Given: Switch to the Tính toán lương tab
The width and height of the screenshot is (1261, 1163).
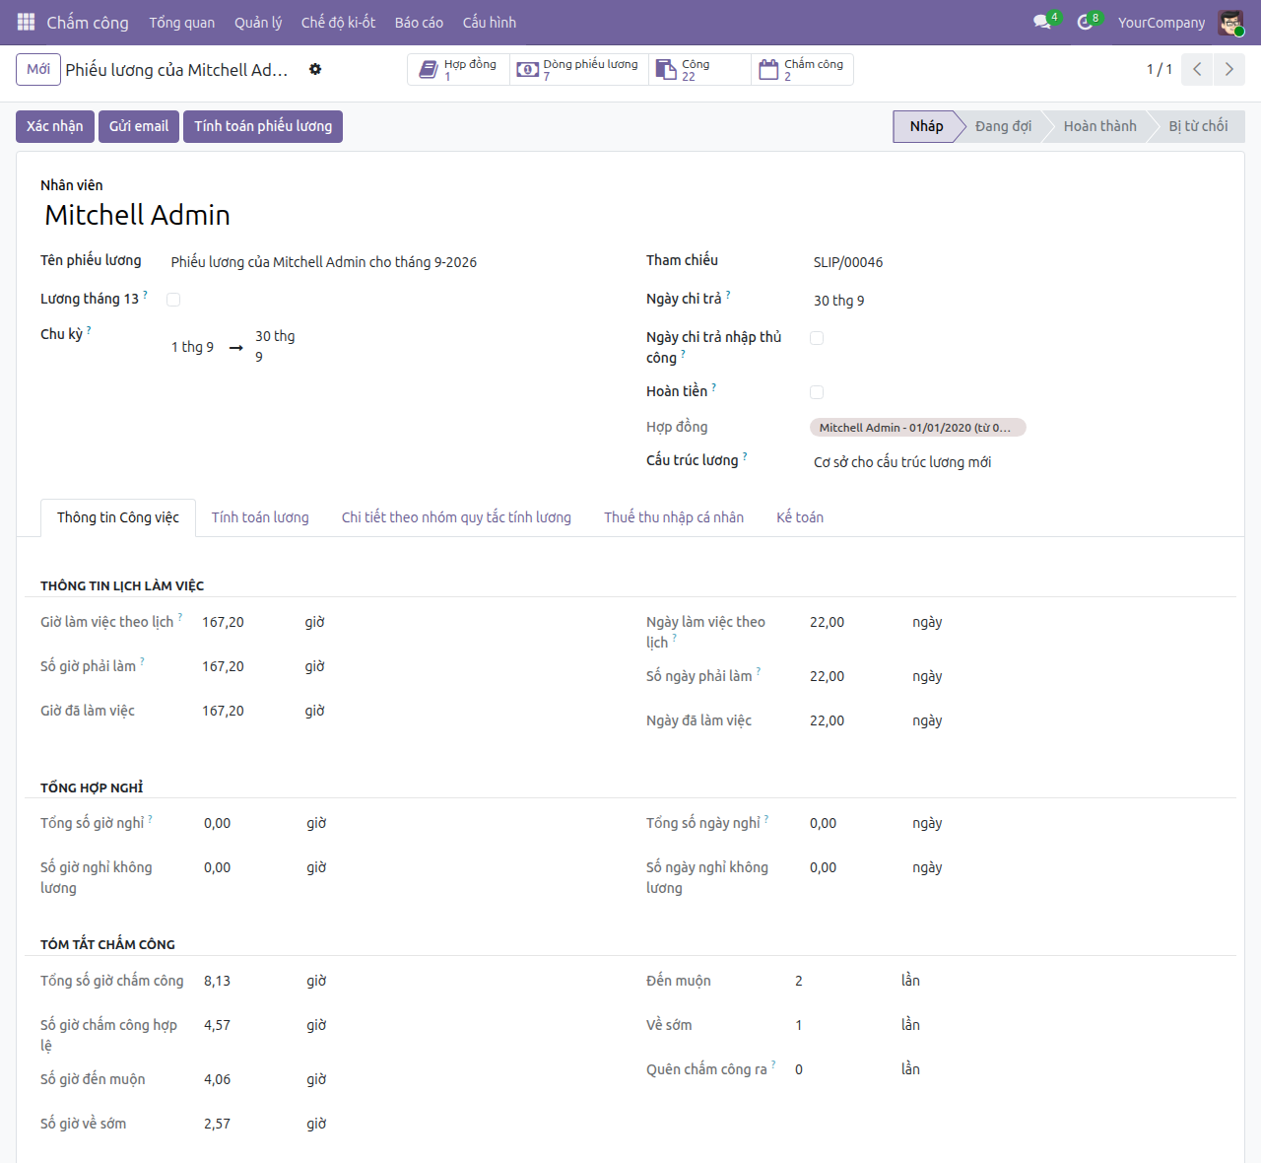Looking at the screenshot, I should coord(260,517).
